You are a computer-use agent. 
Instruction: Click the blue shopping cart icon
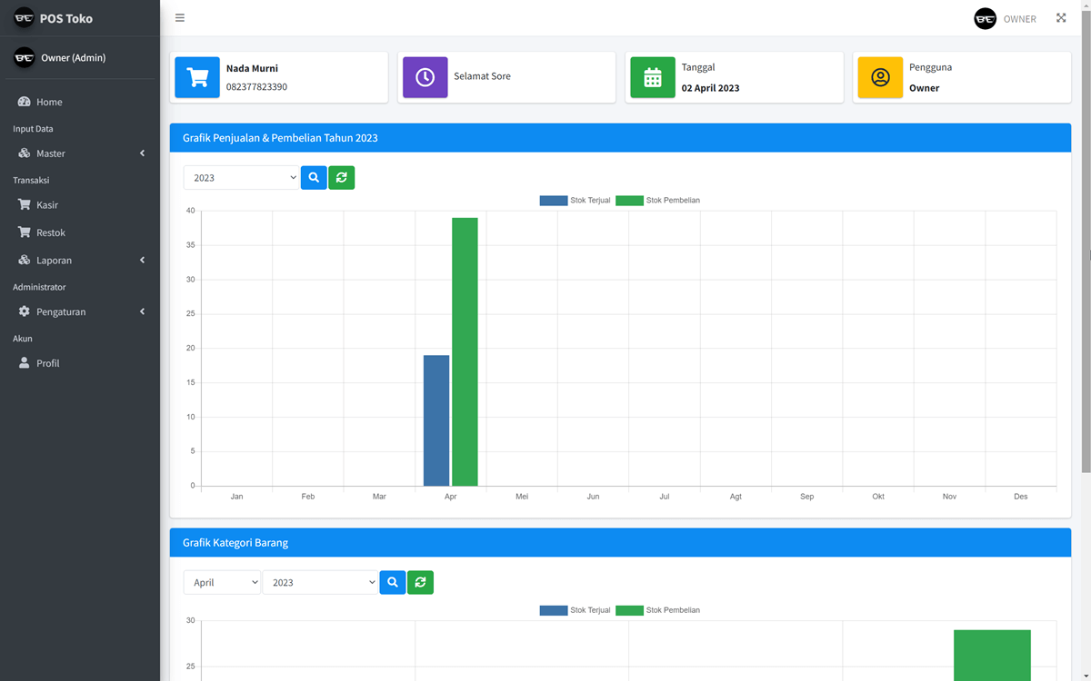[197, 77]
